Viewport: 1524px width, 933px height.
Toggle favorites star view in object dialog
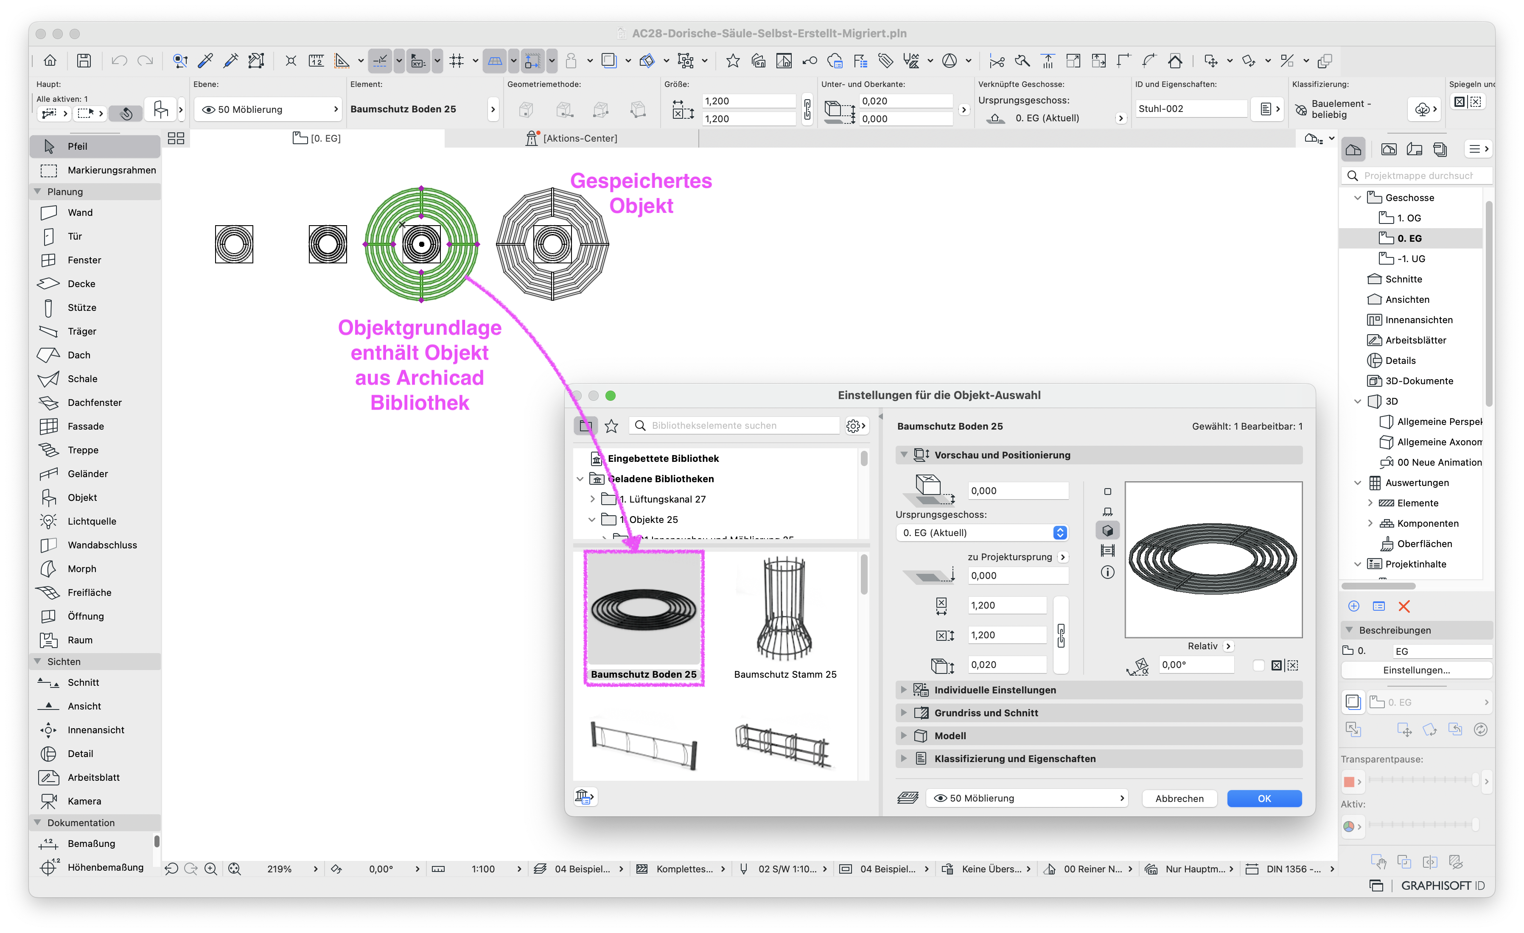[611, 426]
